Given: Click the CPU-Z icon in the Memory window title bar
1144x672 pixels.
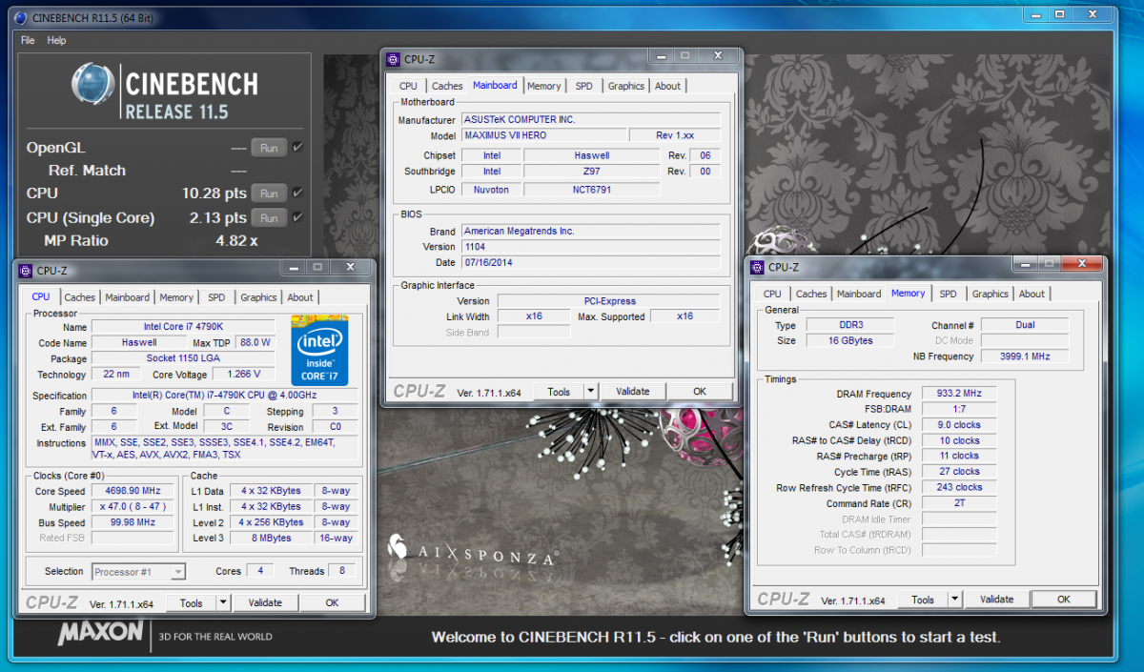Looking at the screenshot, I should (x=757, y=267).
